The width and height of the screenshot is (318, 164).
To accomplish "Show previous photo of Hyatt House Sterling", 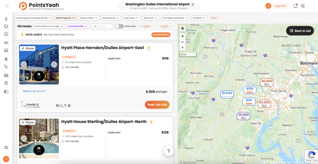I will [24, 139].
